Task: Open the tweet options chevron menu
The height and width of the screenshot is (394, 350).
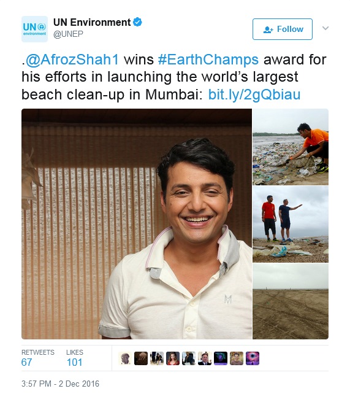Action: tap(325, 28)
